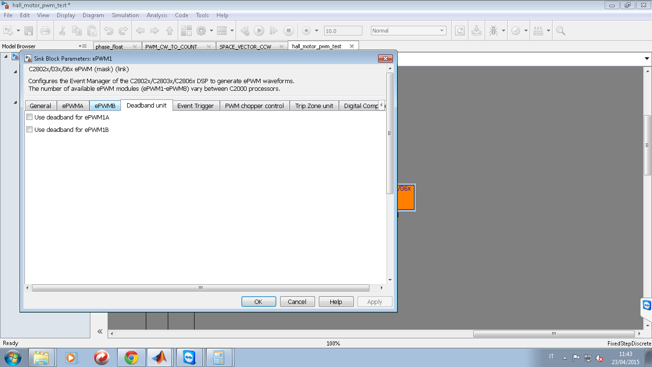The height and width of the screenshot is (367, 652).
Task: Open MATLAB from the taskbar
Action: point(159,357)
